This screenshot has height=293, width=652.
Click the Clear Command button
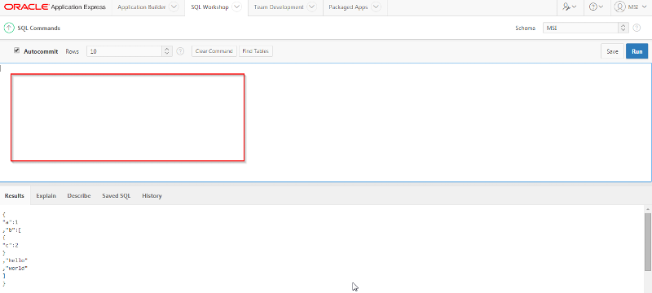point(214,51)
